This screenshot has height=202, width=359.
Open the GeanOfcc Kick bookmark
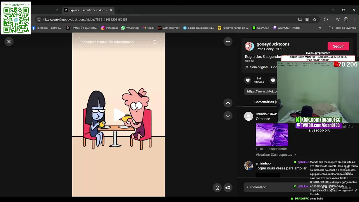pos(261,28)
